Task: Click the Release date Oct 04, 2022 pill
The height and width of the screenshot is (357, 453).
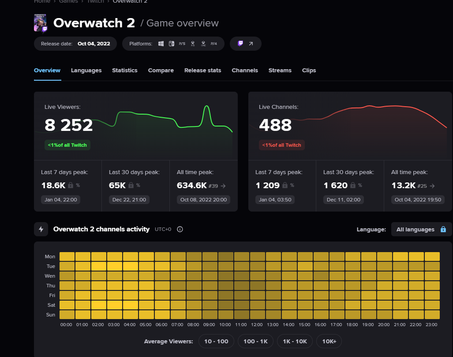Action: point(75,44)
